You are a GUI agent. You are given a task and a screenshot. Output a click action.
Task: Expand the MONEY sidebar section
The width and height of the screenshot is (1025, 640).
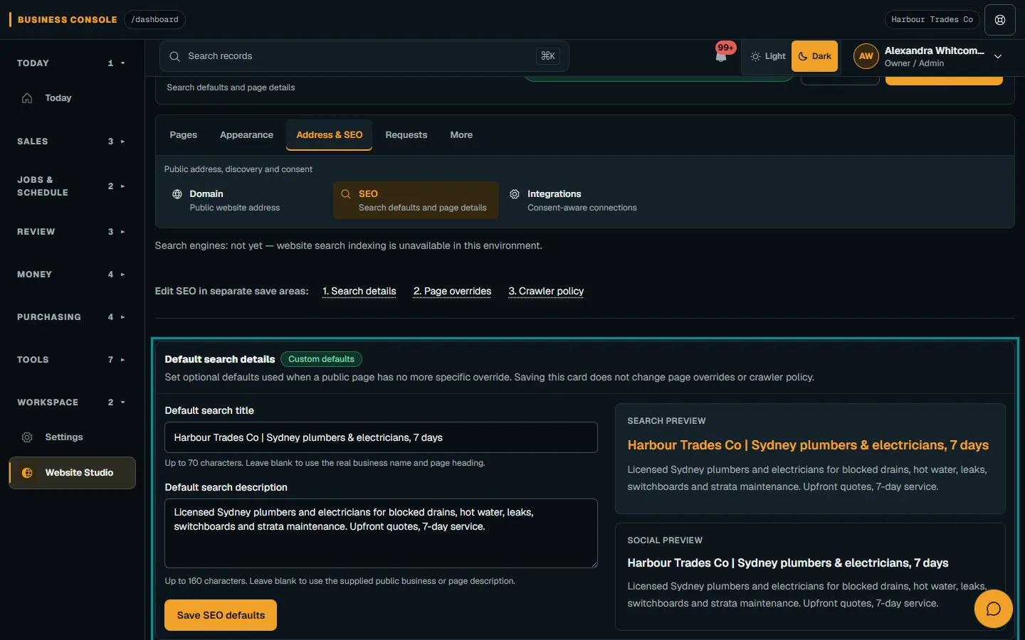[x=71, y=274]
